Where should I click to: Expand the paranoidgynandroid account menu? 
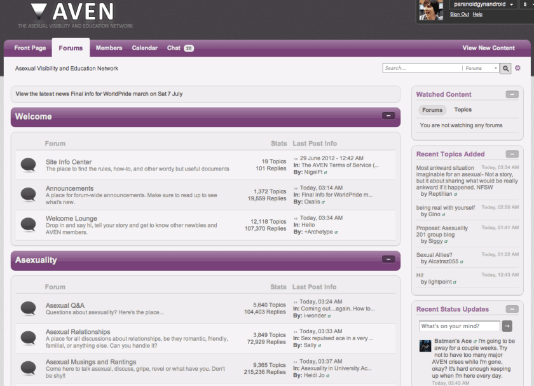[481, 4]
